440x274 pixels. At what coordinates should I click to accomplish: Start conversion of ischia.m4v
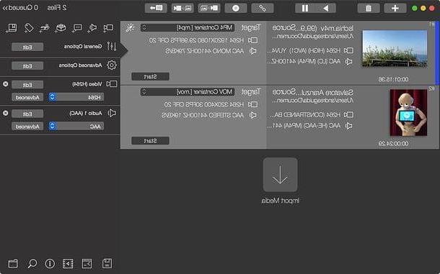pos(150,76)
